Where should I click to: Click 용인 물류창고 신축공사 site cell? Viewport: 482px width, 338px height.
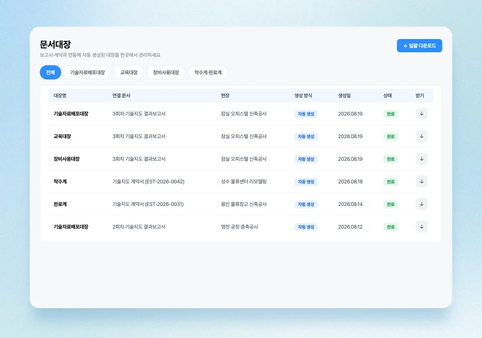tap(244, 204)
